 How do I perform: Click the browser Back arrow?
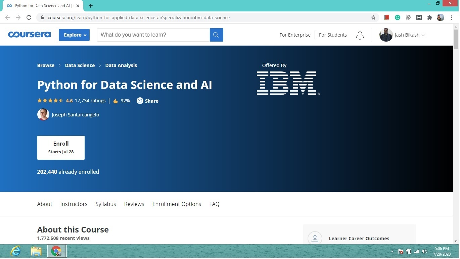7,17
